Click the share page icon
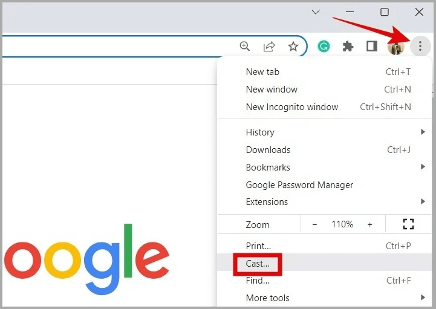Screen dimensions: 436x309 tap(269, 46)
